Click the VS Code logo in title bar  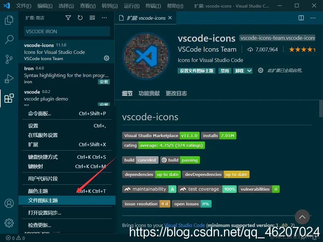[7, 6]
